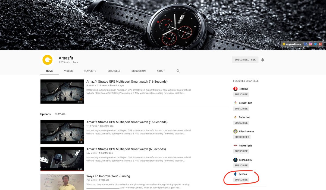Open the About tab
The width and height of the screenshot is (326, 190).
tap(161, 71)
